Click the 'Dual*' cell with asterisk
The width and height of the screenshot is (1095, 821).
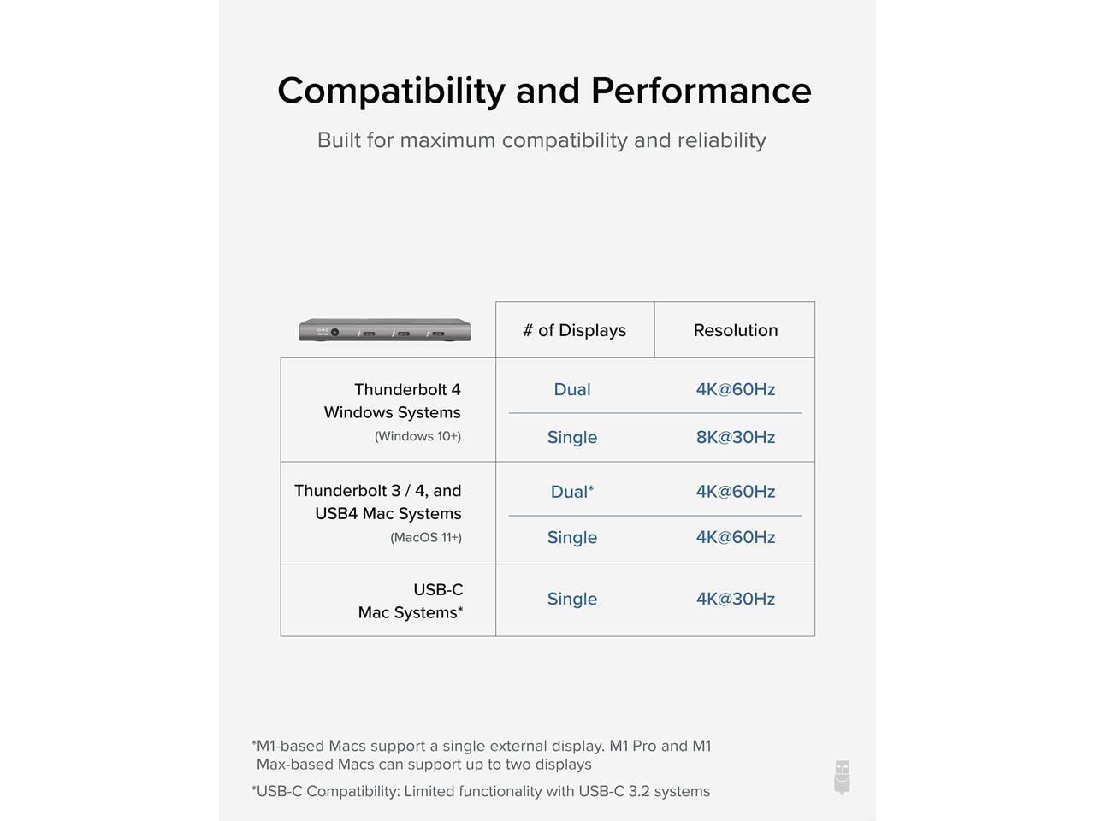click(x=572, y=492)
